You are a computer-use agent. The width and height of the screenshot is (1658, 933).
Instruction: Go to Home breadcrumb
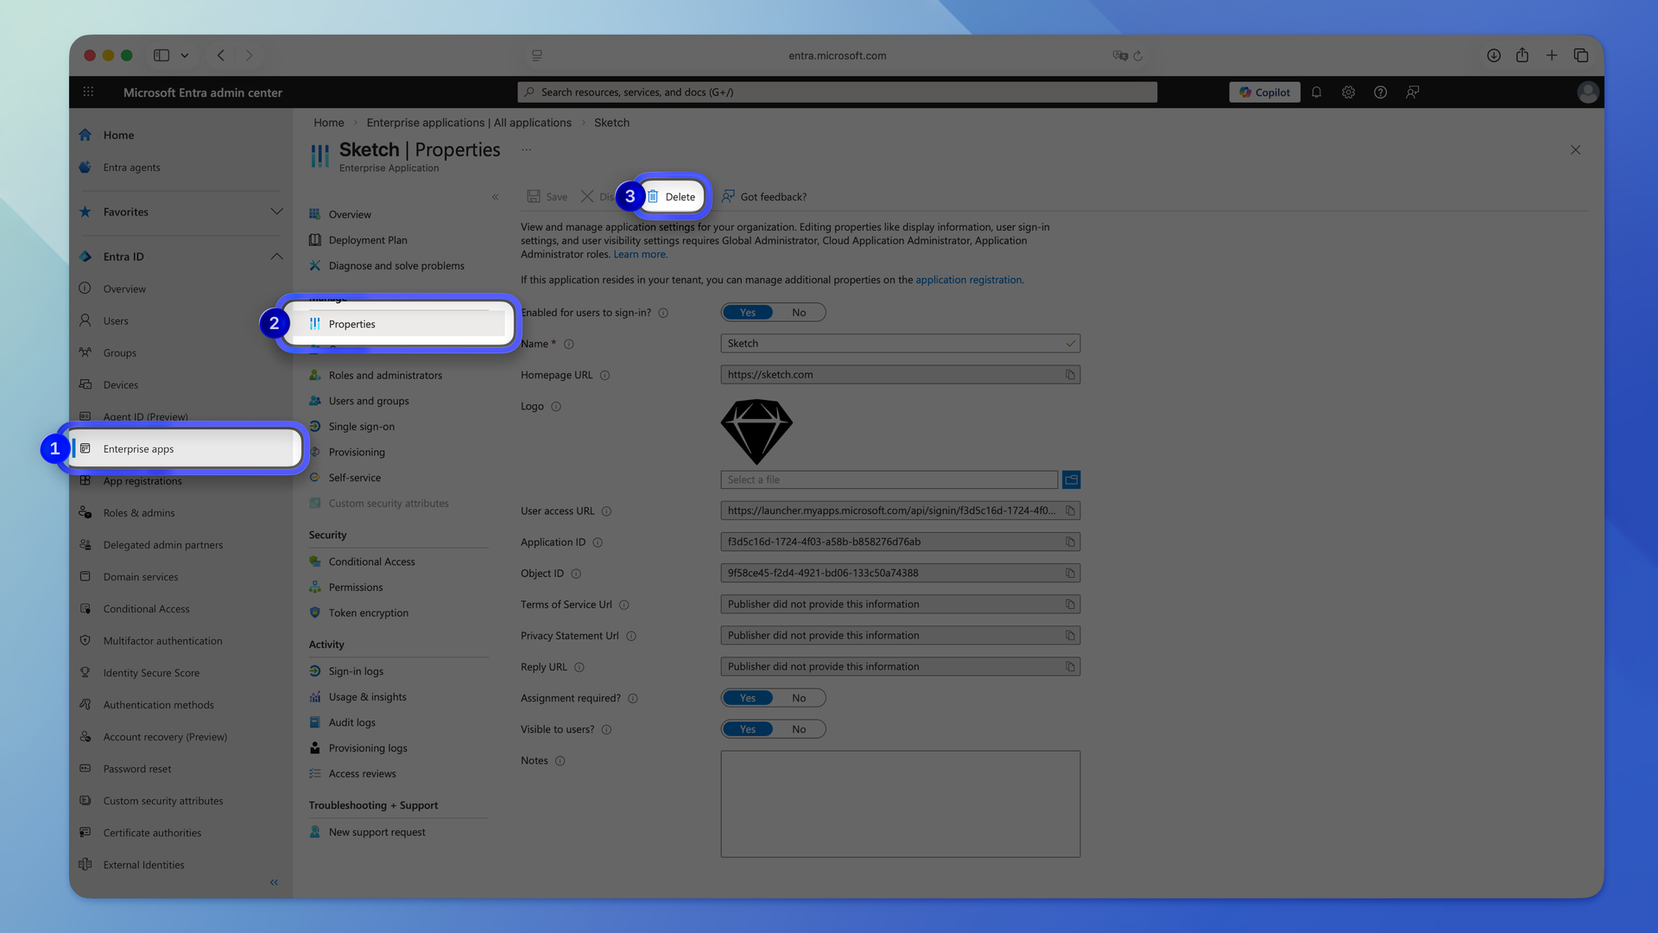[329, 123]
